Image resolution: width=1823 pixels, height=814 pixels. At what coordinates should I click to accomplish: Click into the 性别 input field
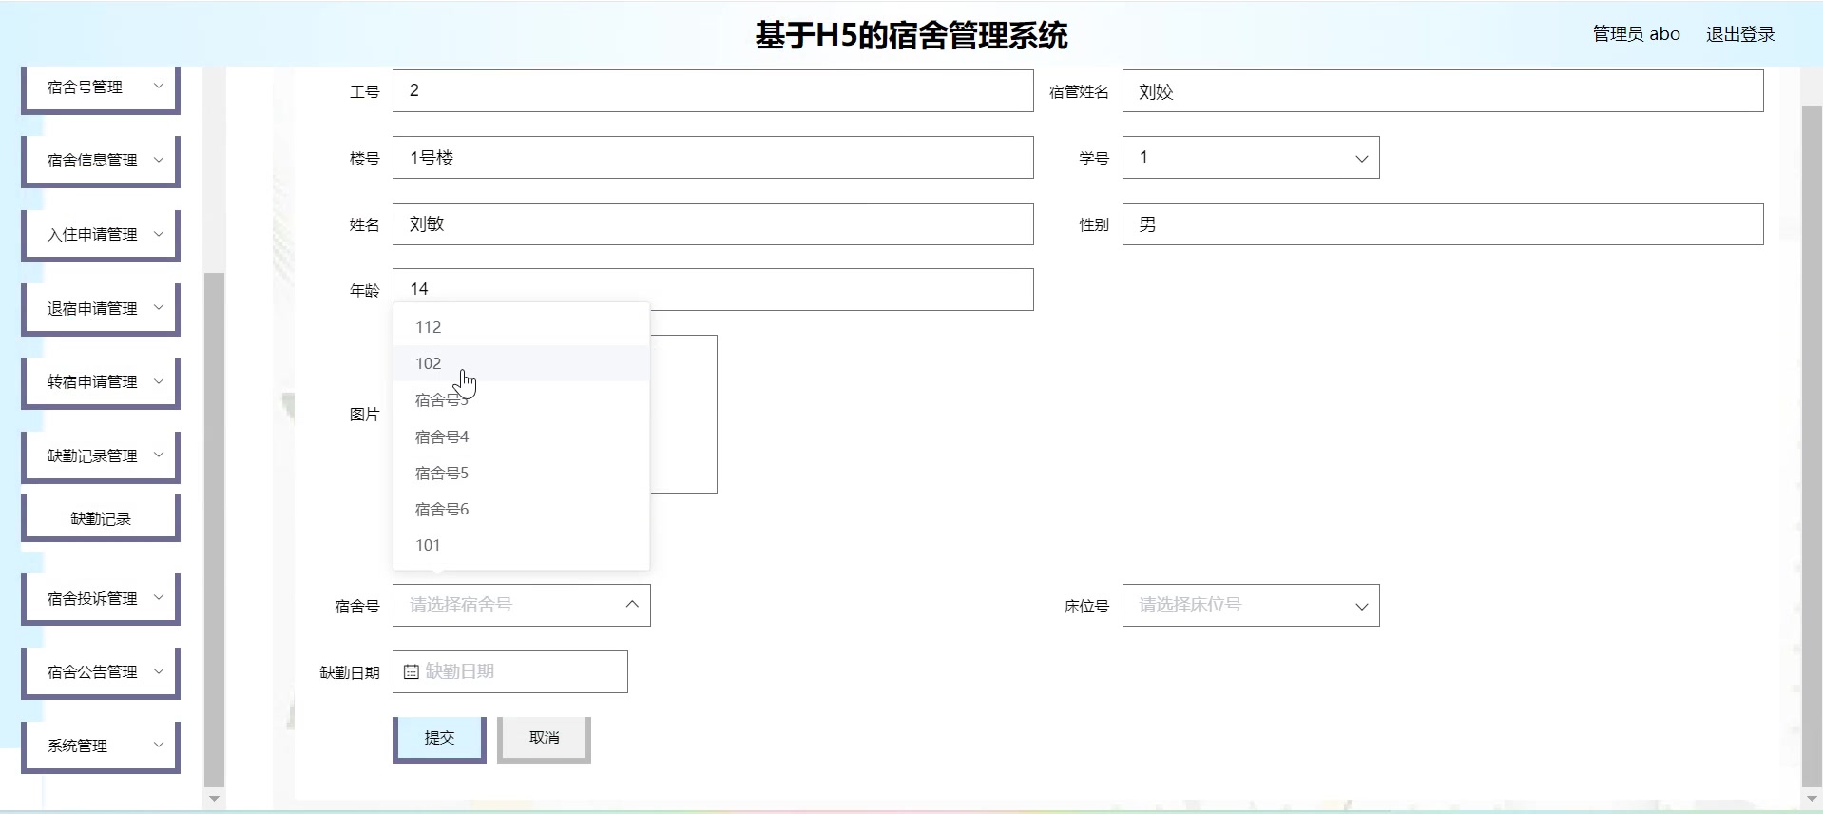point(1443,224)
